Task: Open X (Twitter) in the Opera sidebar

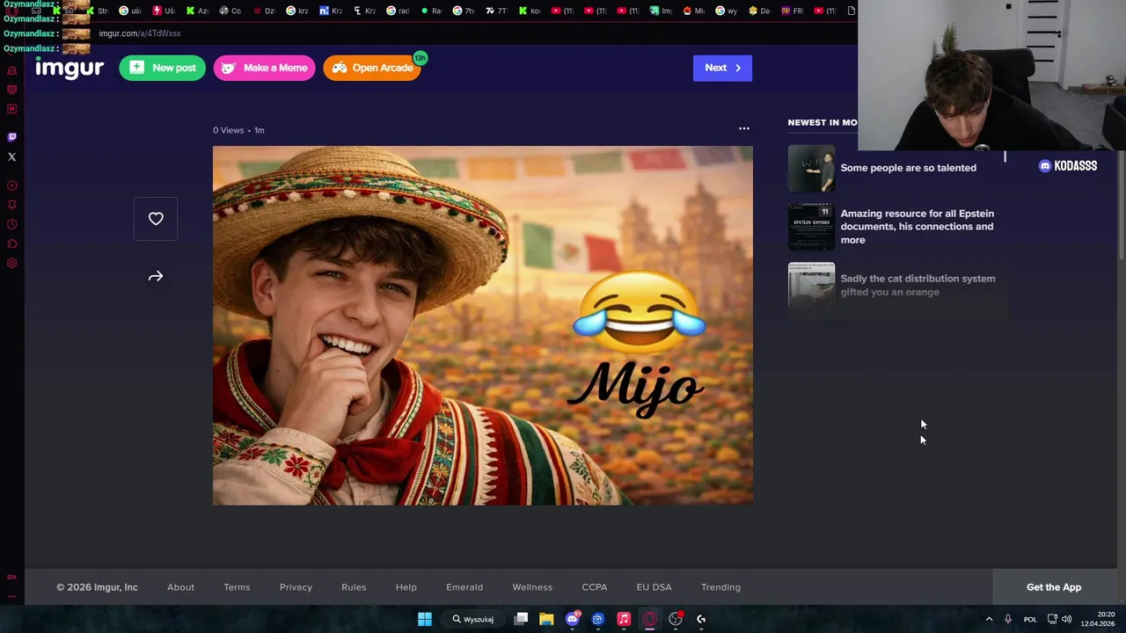Action: tap(11, 156)
